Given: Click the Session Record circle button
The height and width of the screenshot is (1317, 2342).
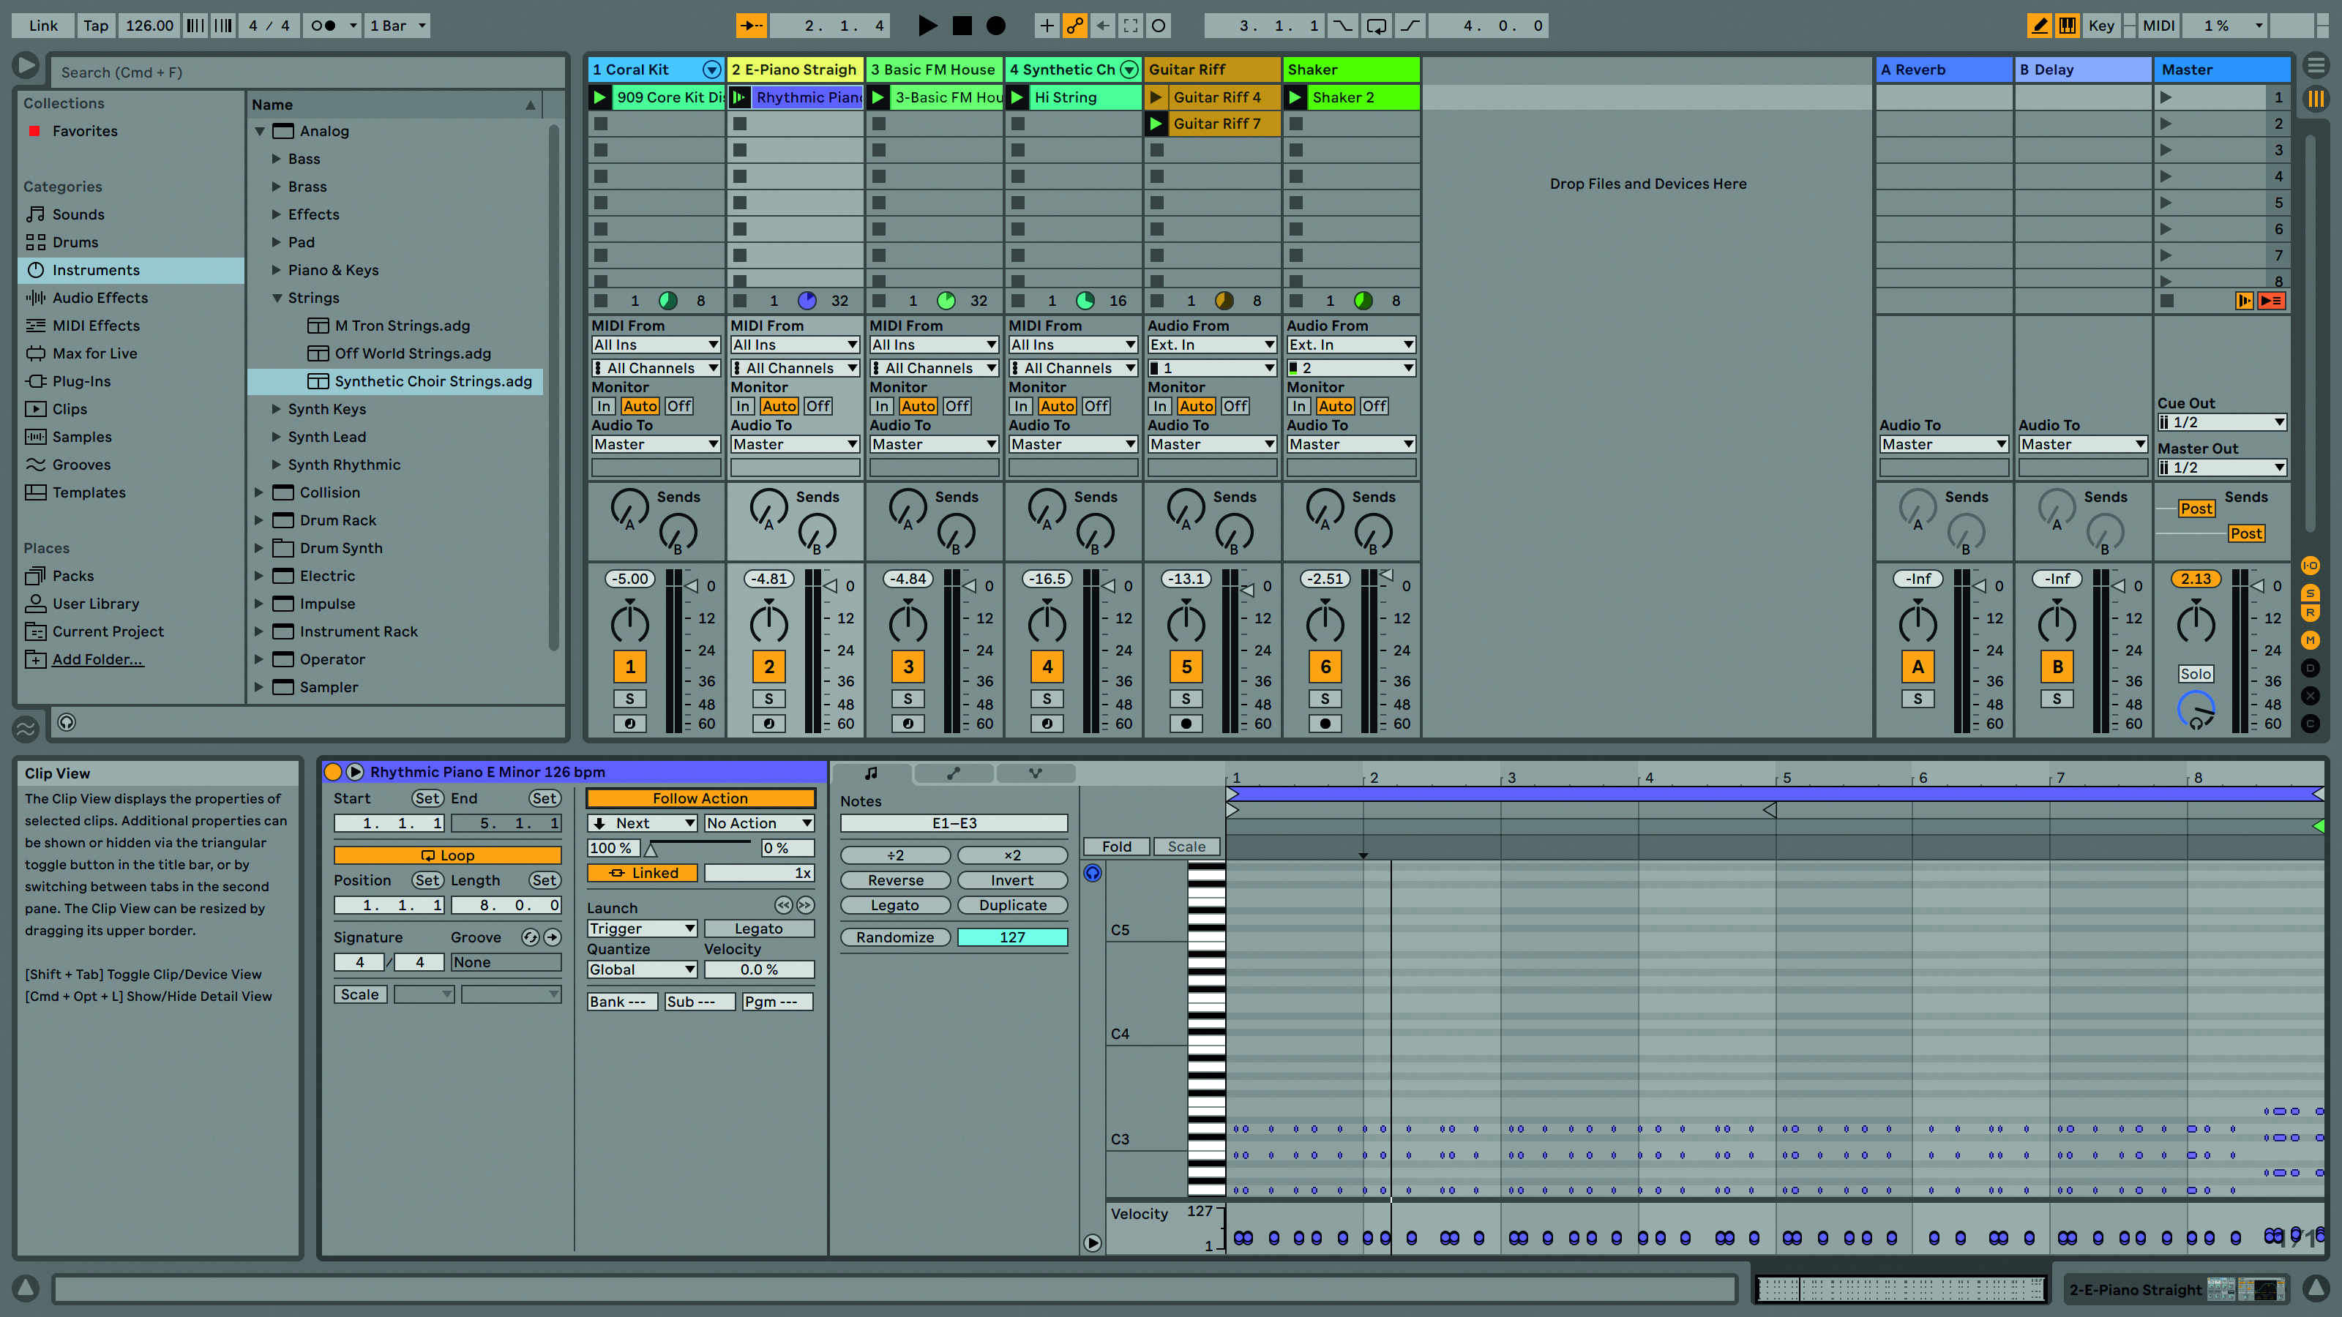Looking at the screenshot, I should click(1159, 26).
